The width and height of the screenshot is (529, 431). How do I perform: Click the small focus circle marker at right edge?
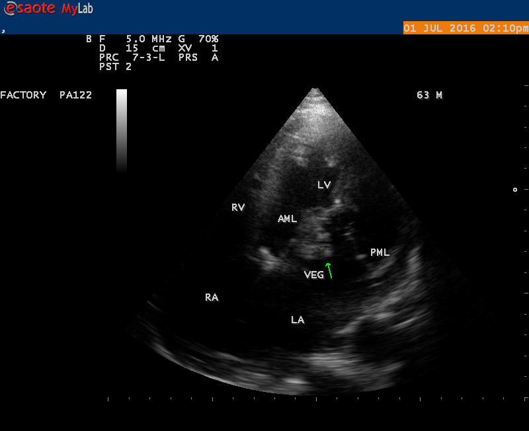(515, 190)
